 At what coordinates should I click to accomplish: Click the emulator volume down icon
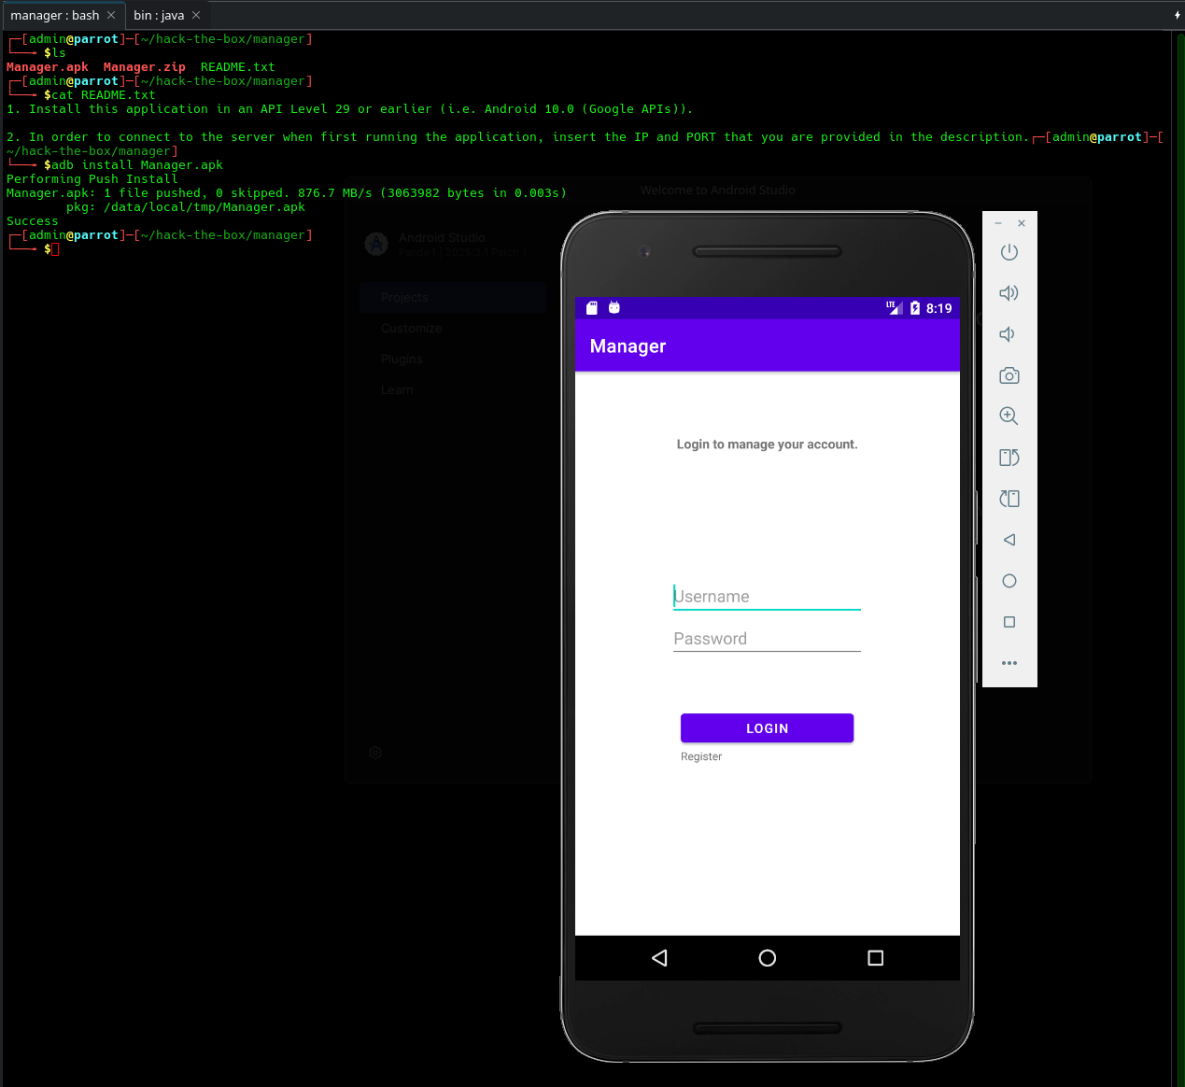pyautogui.click(x=1008, y=334)
